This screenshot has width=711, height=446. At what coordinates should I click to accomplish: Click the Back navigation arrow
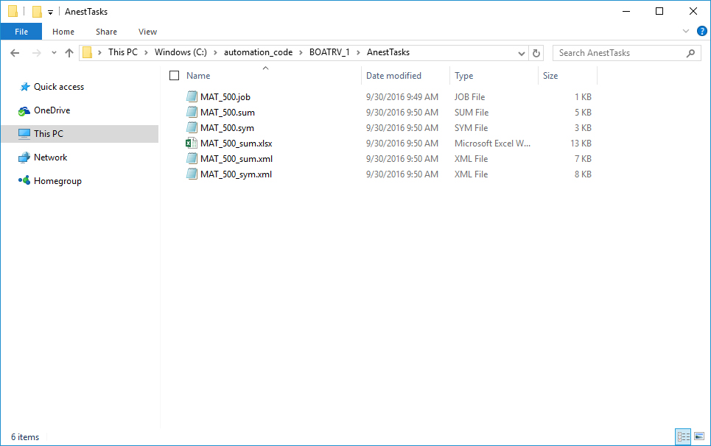click(x=15, y=53)
